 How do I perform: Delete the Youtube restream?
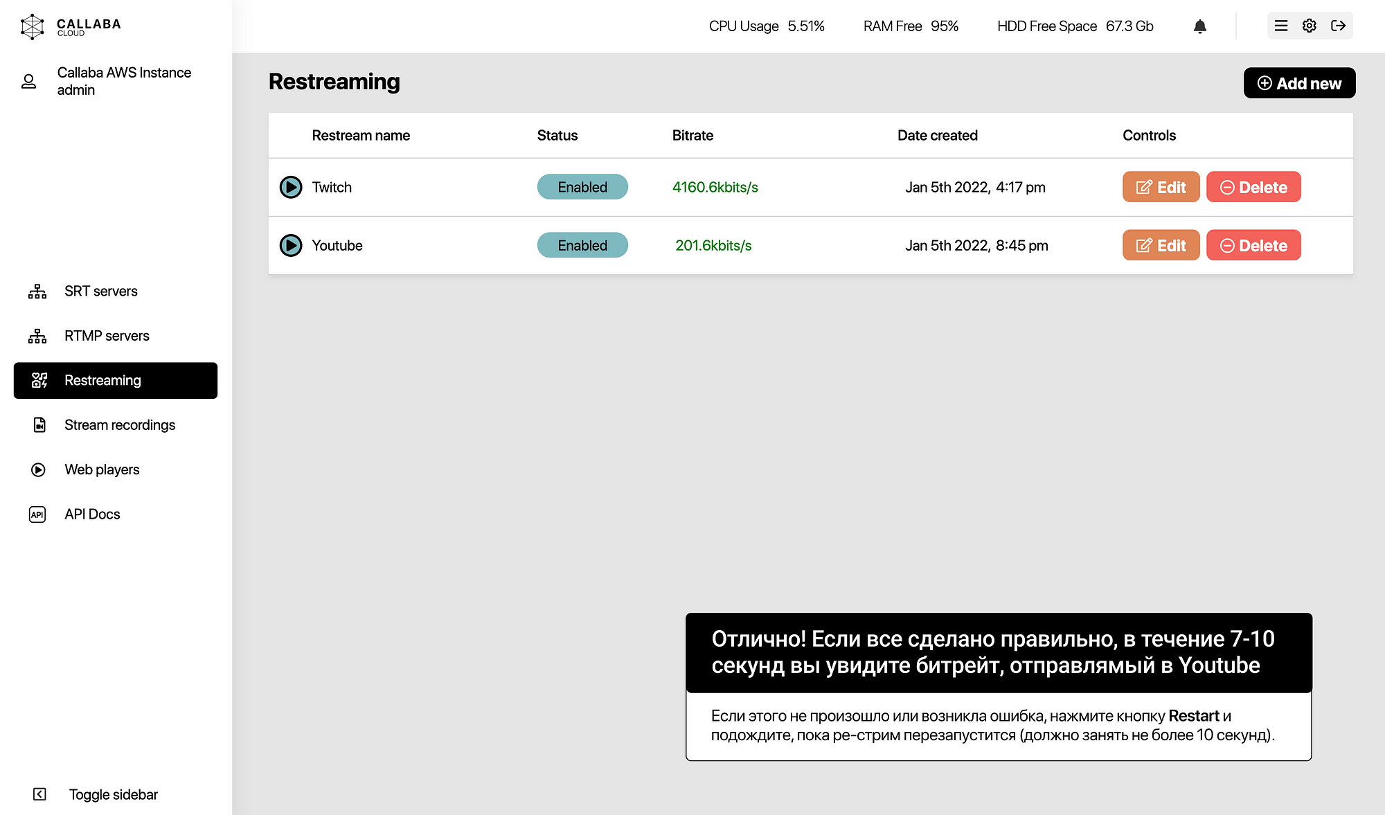1253,245
